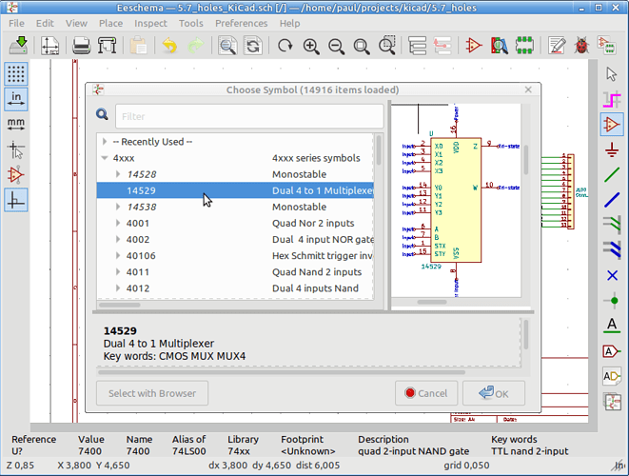
Task: Switch units to millimeters
Action: coord(16,125)
